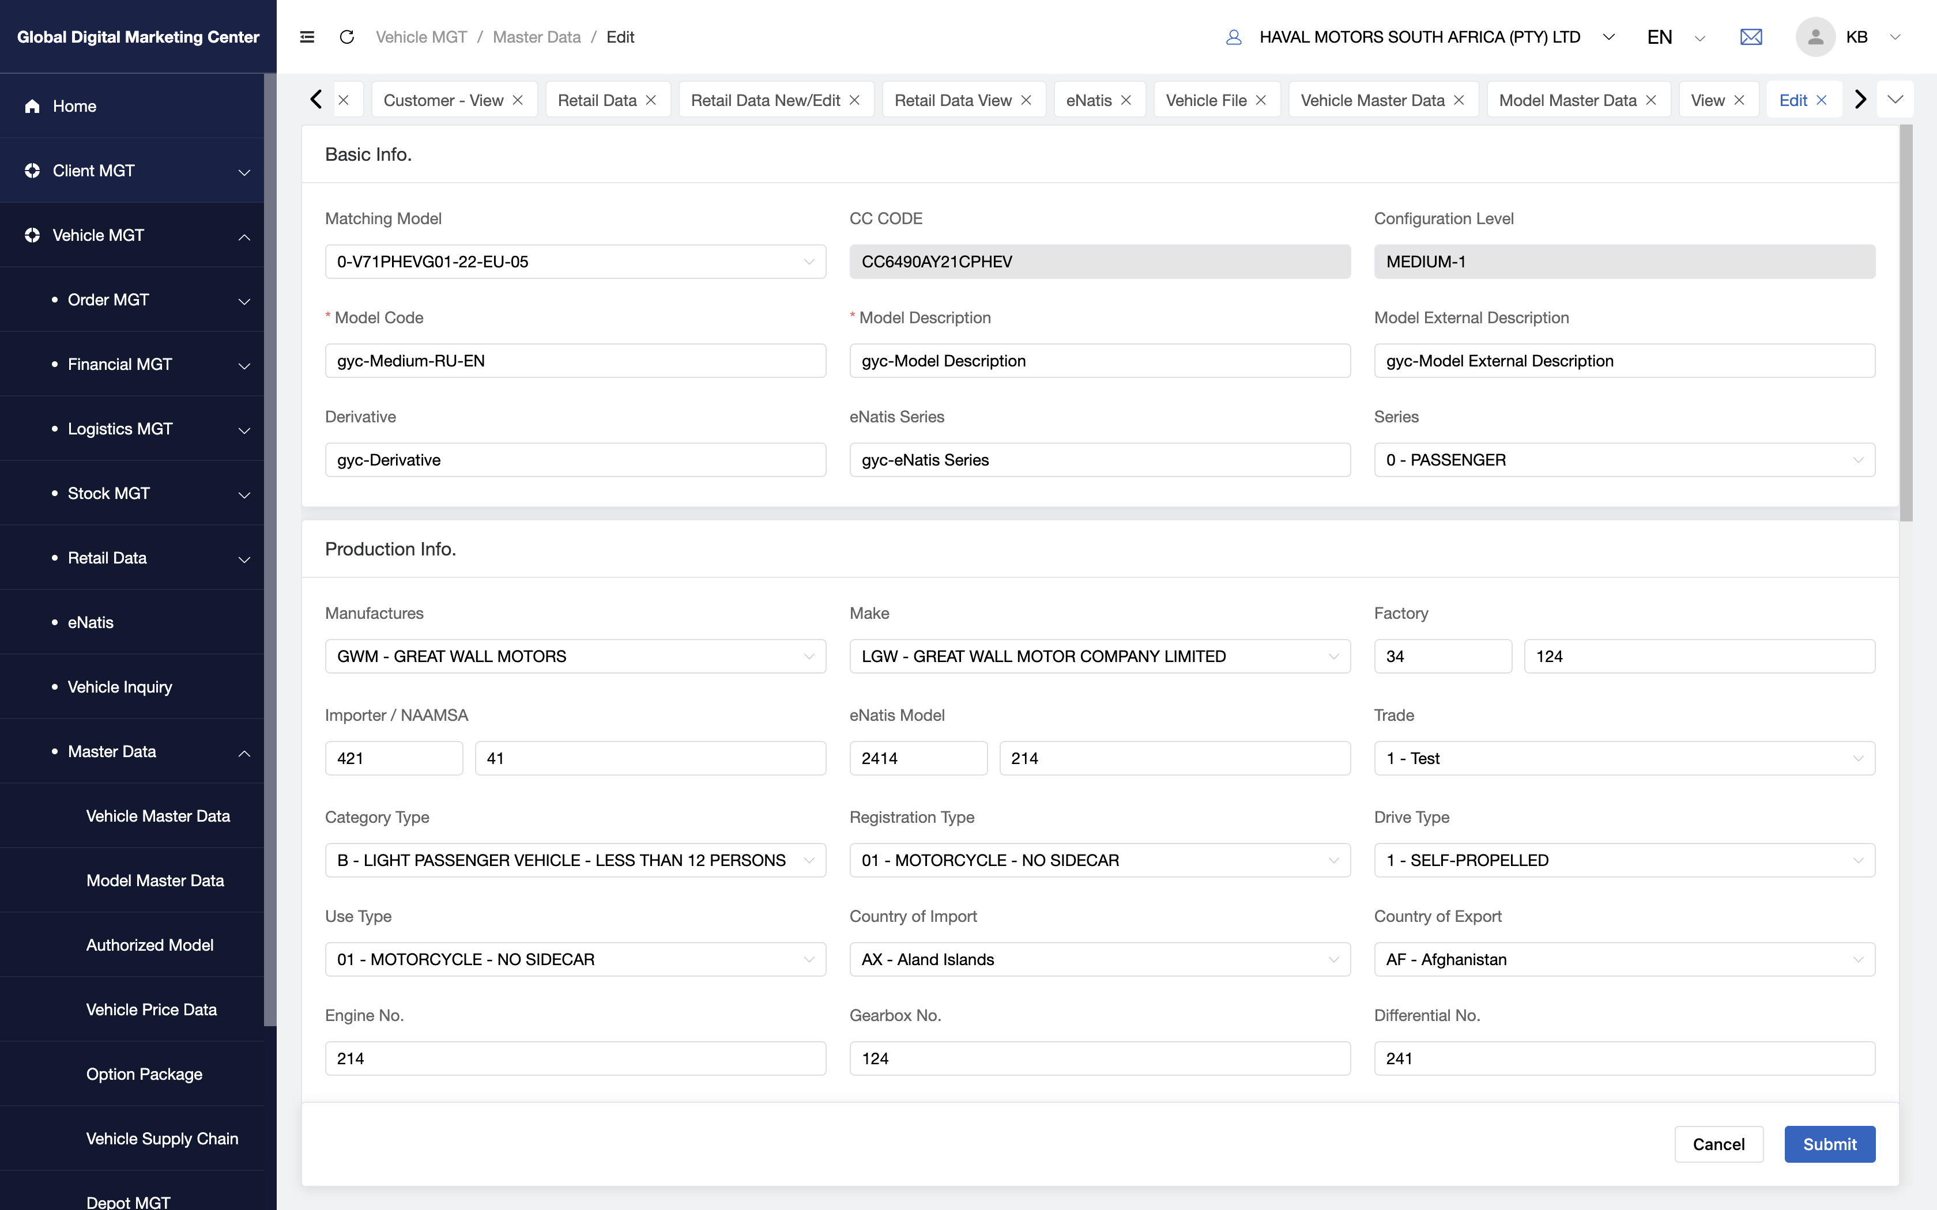1937x1210 pixels.
Task: Close the Vehicle Master Data tab
Action: [1459, 100]
